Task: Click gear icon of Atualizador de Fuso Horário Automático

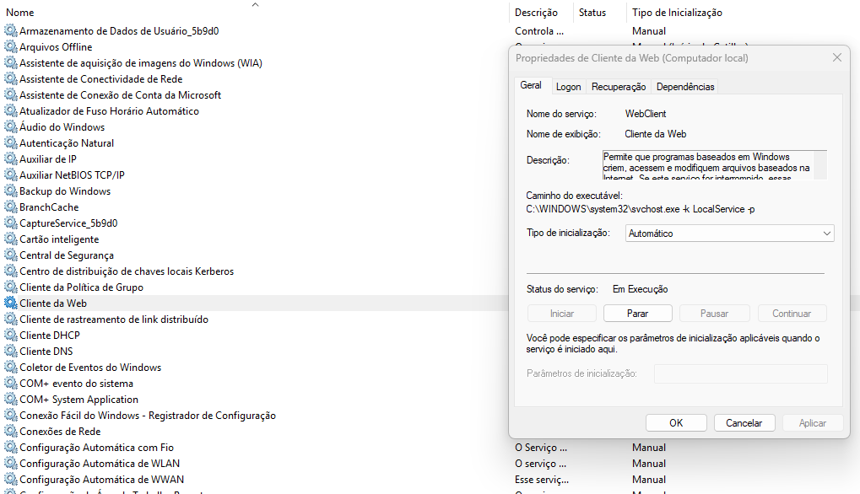Action: (10, 111)
